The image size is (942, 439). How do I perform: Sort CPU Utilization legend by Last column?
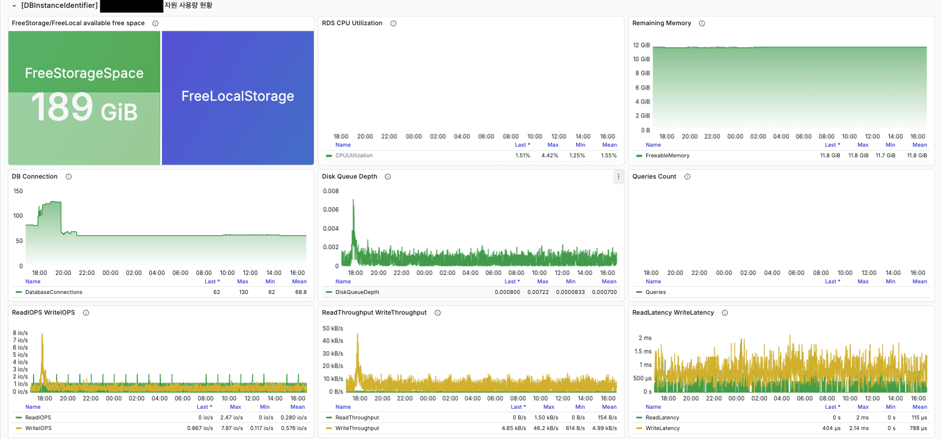click(x=522, y=145)
